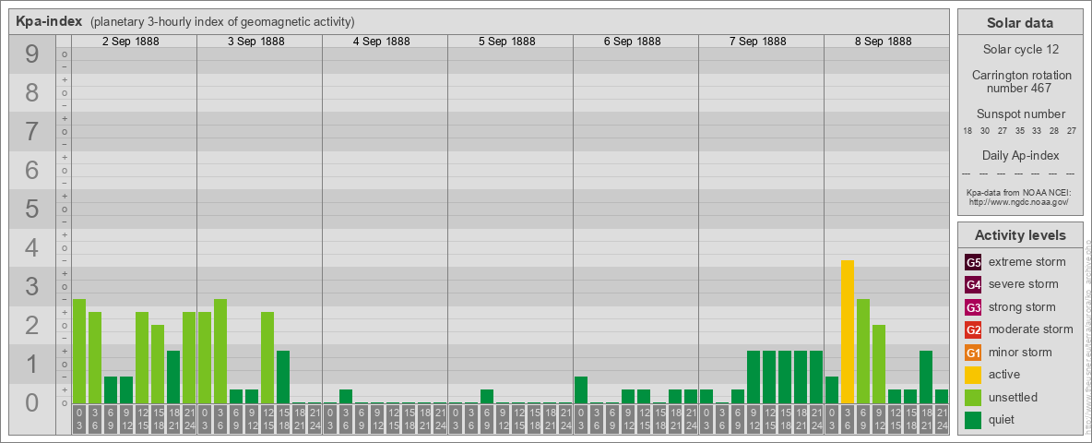The width and height of the screenshot is (1092, 443).
Task: Select the '3 Sep 1888' date header
Action: pyautogui.click(x=255, y=42)
